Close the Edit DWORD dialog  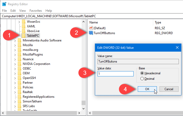click(x=177, y=48)
